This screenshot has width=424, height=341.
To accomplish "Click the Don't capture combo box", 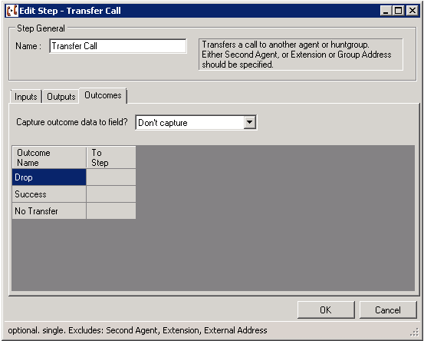I will (x=196, y=122).
